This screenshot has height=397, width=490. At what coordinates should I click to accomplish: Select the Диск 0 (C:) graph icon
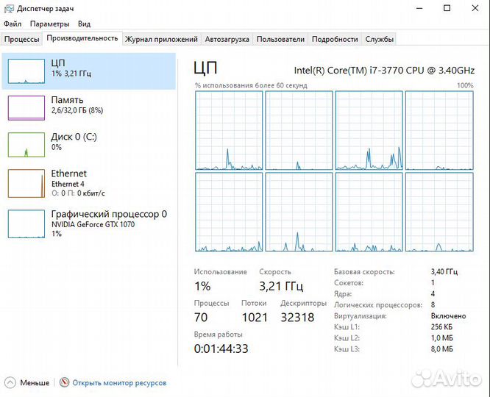tap(26, 145)
